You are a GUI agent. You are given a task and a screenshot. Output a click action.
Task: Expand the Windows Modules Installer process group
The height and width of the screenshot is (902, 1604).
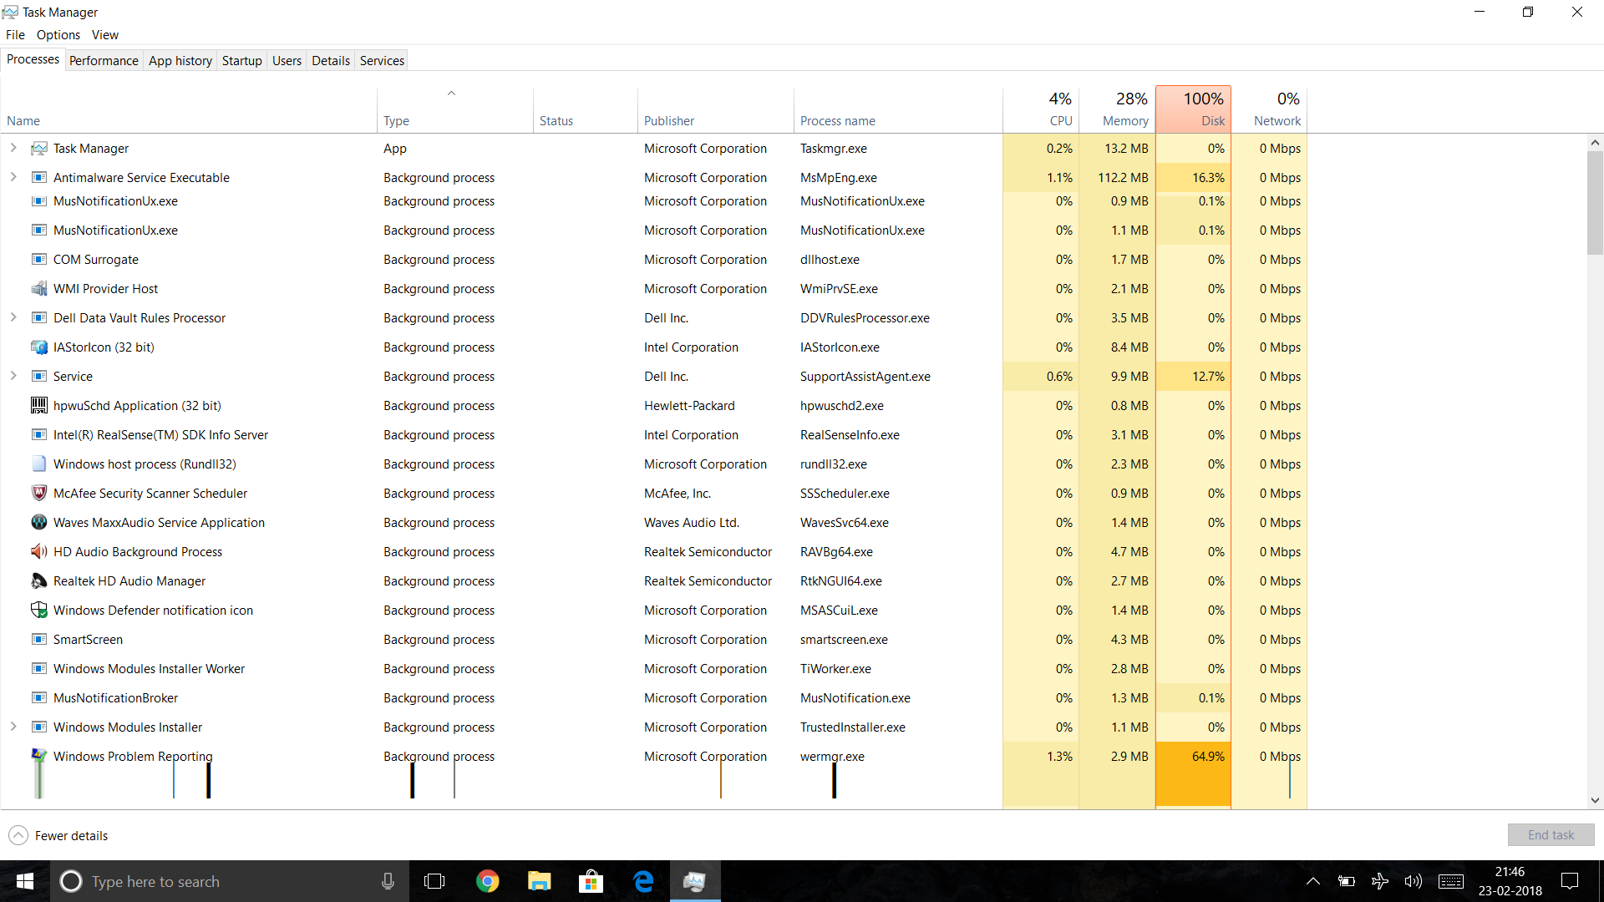[13, 727]
